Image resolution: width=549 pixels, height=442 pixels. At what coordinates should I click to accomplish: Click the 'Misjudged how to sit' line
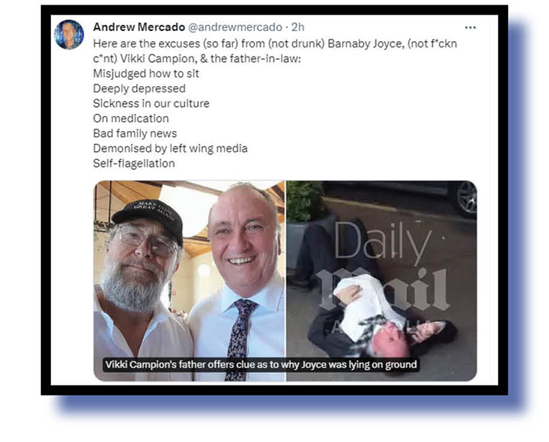pyautogui.click(x=146, y=74)
